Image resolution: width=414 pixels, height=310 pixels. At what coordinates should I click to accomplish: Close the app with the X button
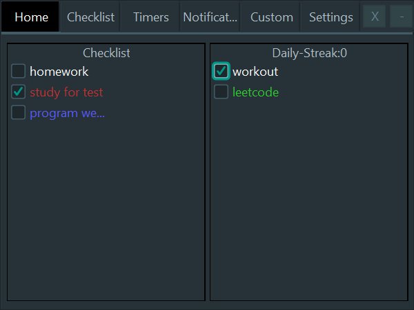pyautogui.click(x=375, y=17)
